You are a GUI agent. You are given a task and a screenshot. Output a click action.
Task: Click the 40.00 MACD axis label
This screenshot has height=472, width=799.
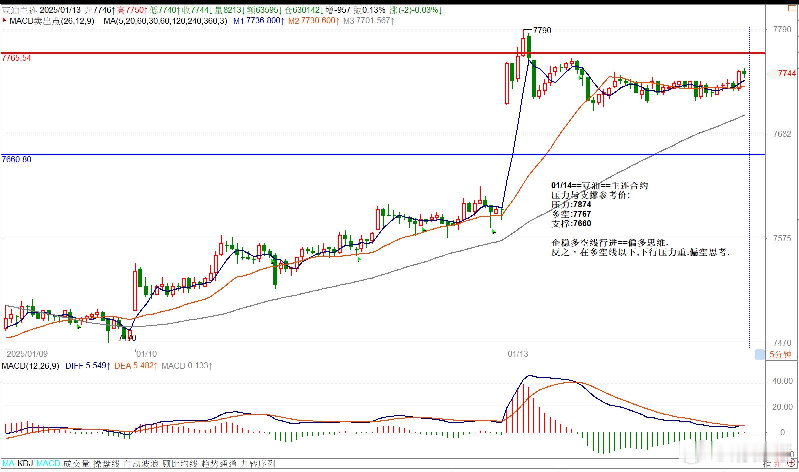pos(782,381)
